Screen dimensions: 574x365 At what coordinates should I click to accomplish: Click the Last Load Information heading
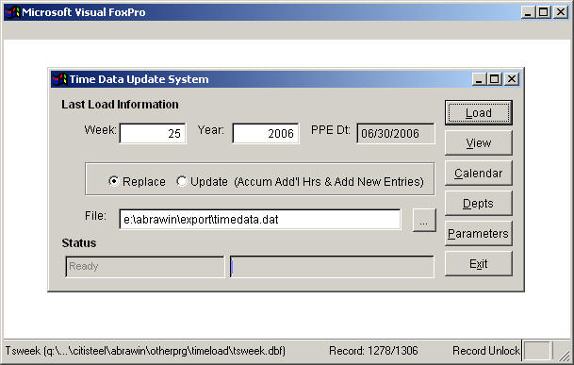[x=120, y=105]
